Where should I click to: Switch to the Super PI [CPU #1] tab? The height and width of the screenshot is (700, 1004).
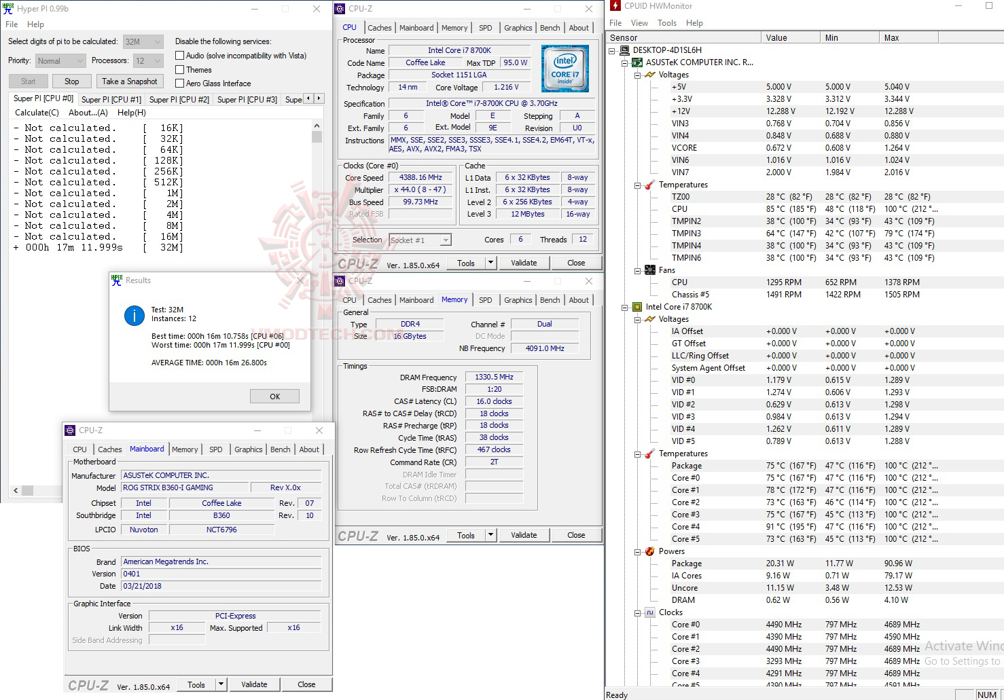[111, 100]
